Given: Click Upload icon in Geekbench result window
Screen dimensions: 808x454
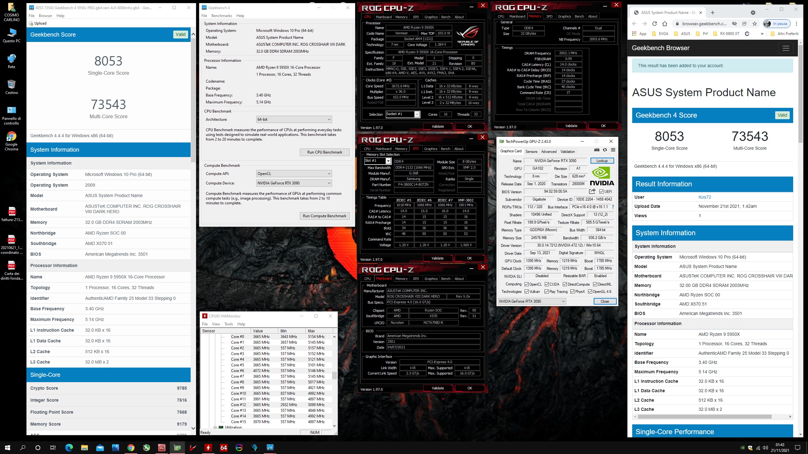Looking at the screenshot, I should (31, 23).
